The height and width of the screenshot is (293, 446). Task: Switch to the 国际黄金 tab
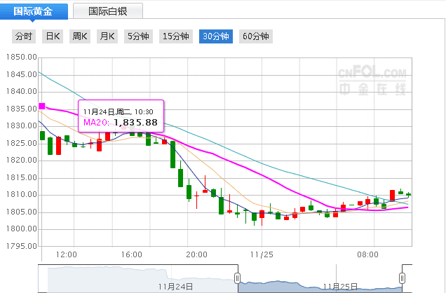(x=35, y=11)
